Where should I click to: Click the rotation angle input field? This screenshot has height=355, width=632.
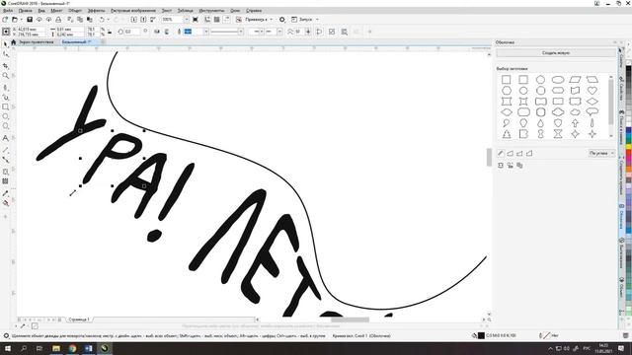click(132, 32)
